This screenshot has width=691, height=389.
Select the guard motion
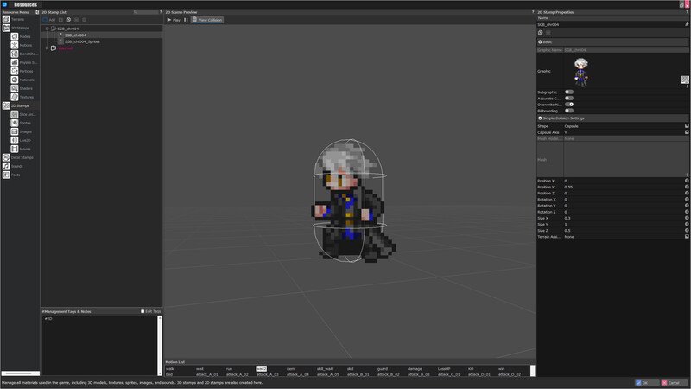coord(383,369)
